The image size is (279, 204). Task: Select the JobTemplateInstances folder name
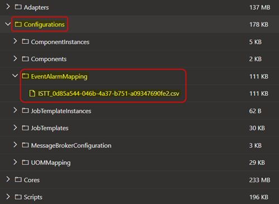pos(61,111)
